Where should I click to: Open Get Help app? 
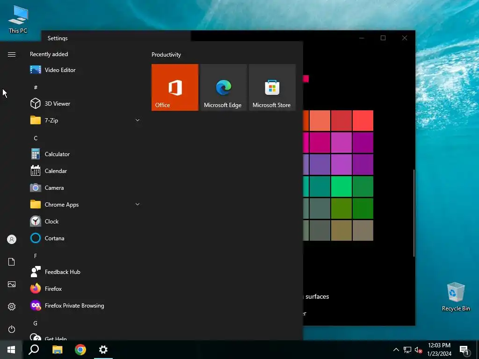click(x=85, y=337)
